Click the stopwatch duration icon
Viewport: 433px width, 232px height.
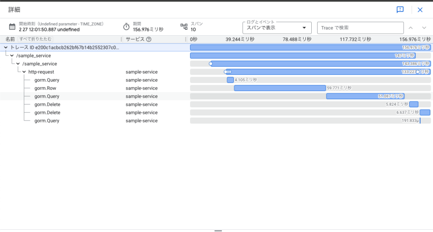pyautogui.click(x=126, y=27)
